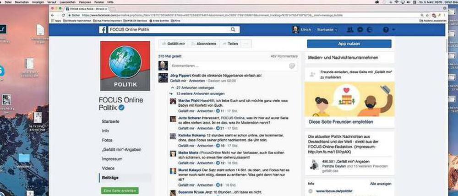Open the sticker icon in comment field

[292, 66]
